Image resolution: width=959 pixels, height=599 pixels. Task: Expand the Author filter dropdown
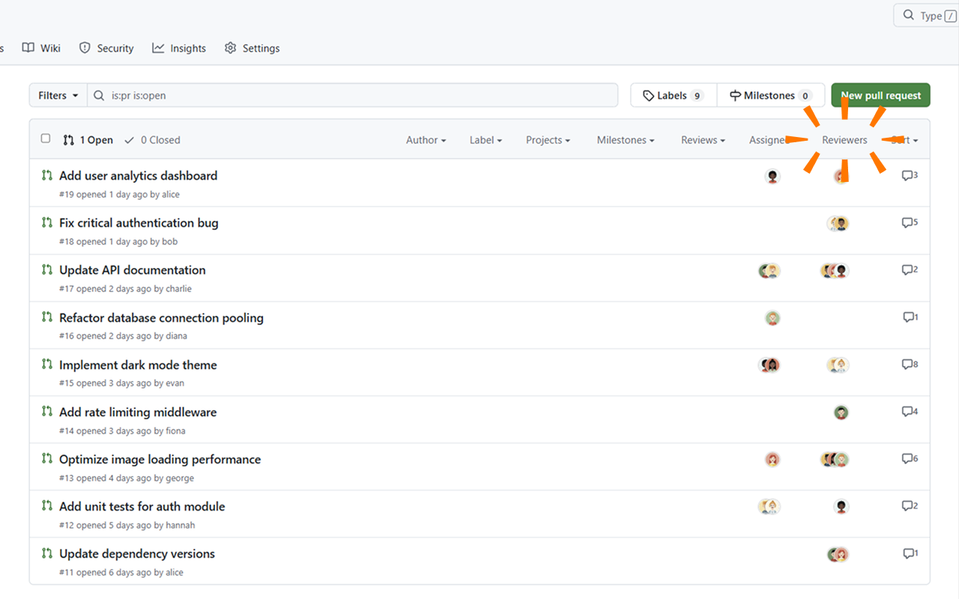click(426, 140)
